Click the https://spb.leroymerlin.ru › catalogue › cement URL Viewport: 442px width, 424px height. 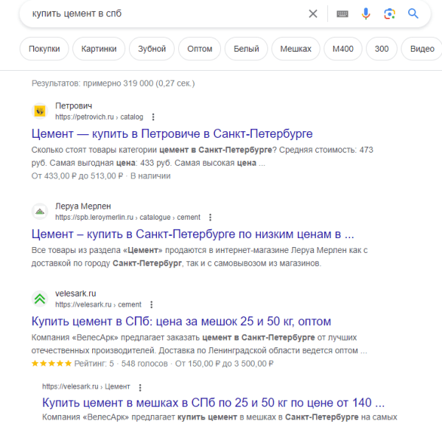point(127,218)
